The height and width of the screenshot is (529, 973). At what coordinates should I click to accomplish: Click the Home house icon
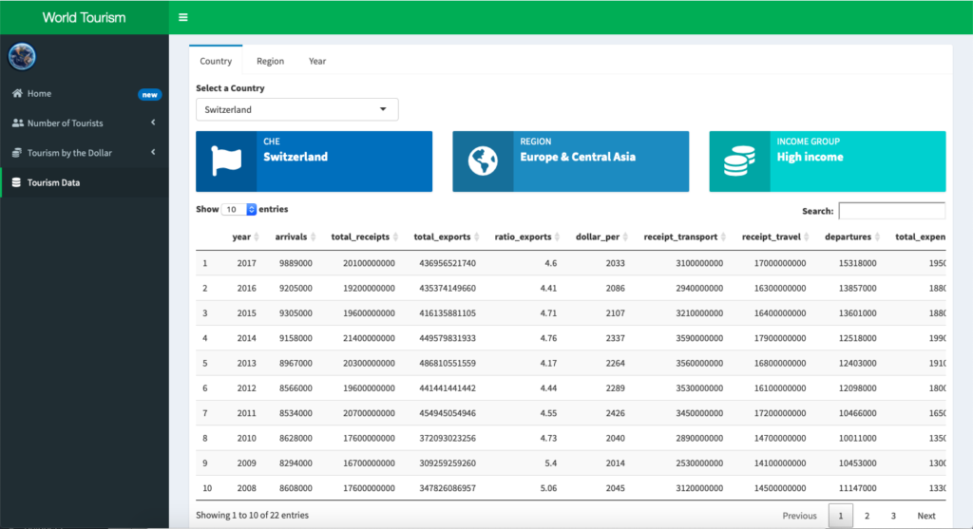coord(17,93)
